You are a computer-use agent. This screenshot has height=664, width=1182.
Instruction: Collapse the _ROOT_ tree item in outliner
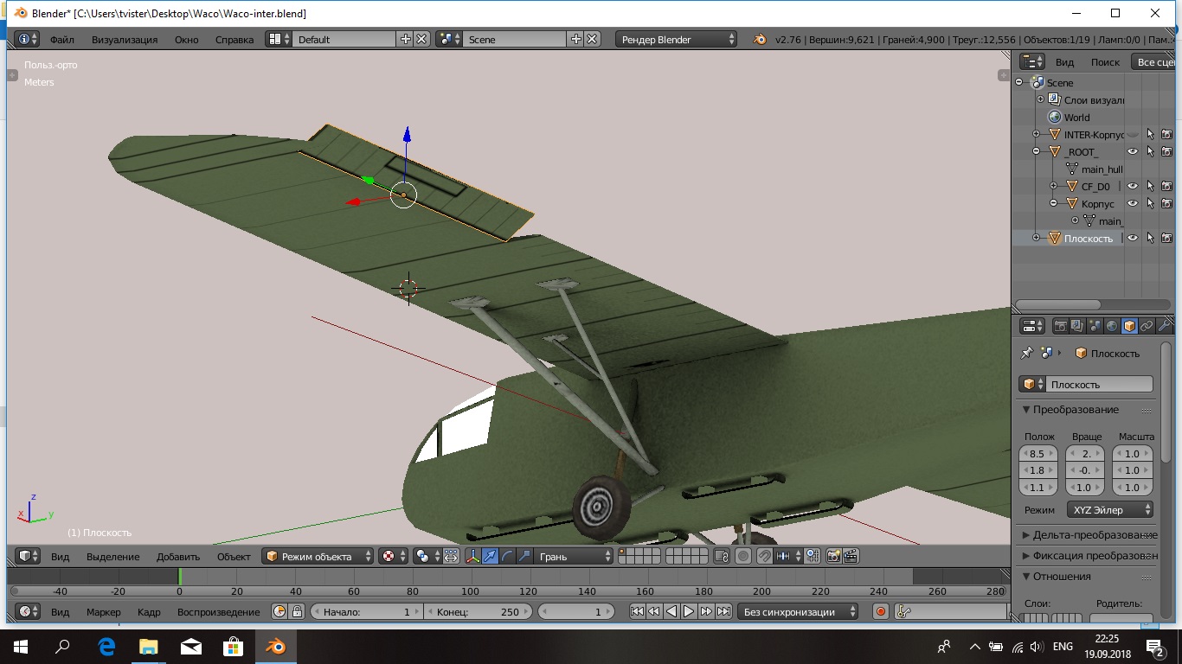pos(1037,151)
